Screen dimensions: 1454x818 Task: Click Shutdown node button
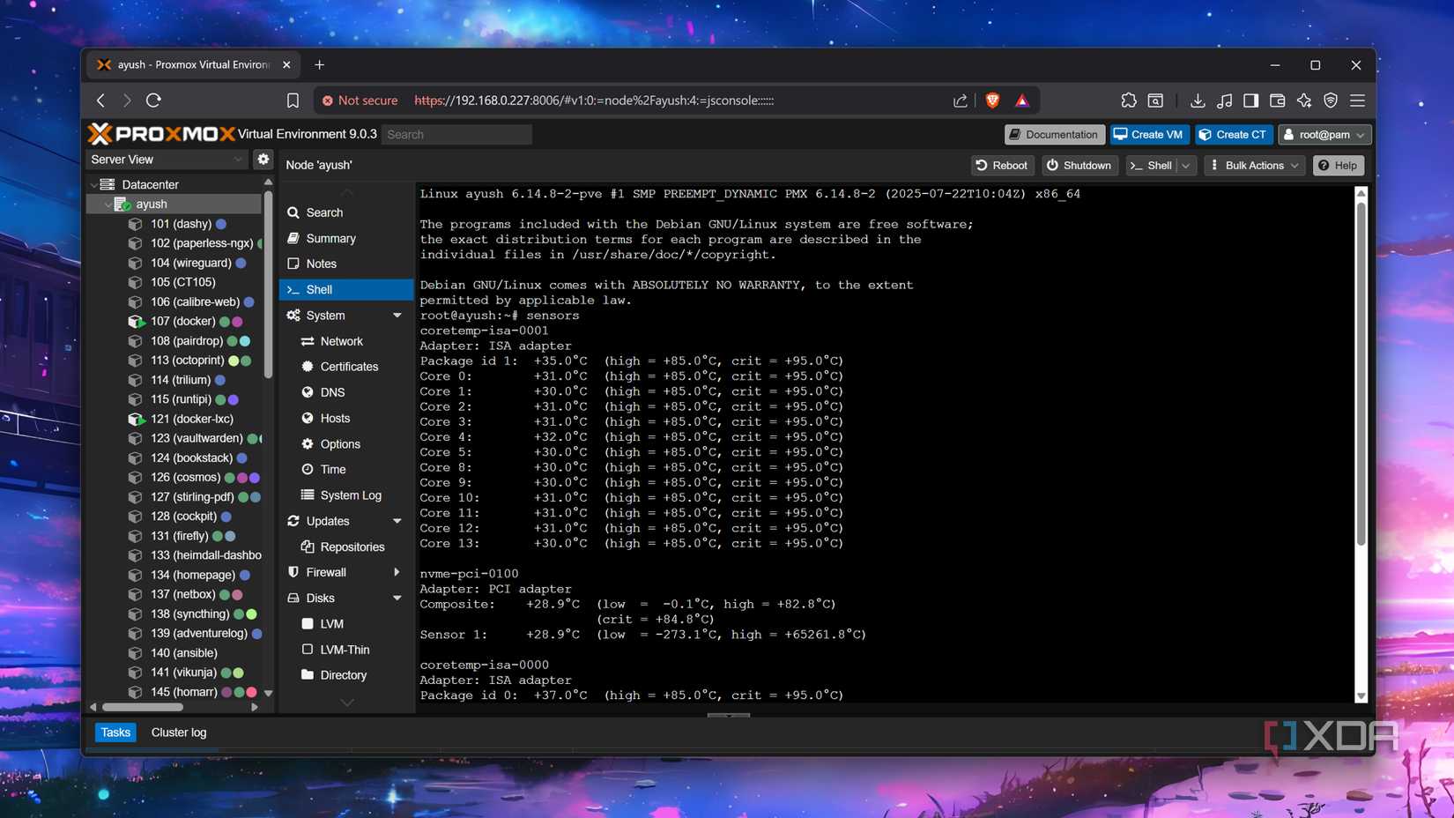1079,165
